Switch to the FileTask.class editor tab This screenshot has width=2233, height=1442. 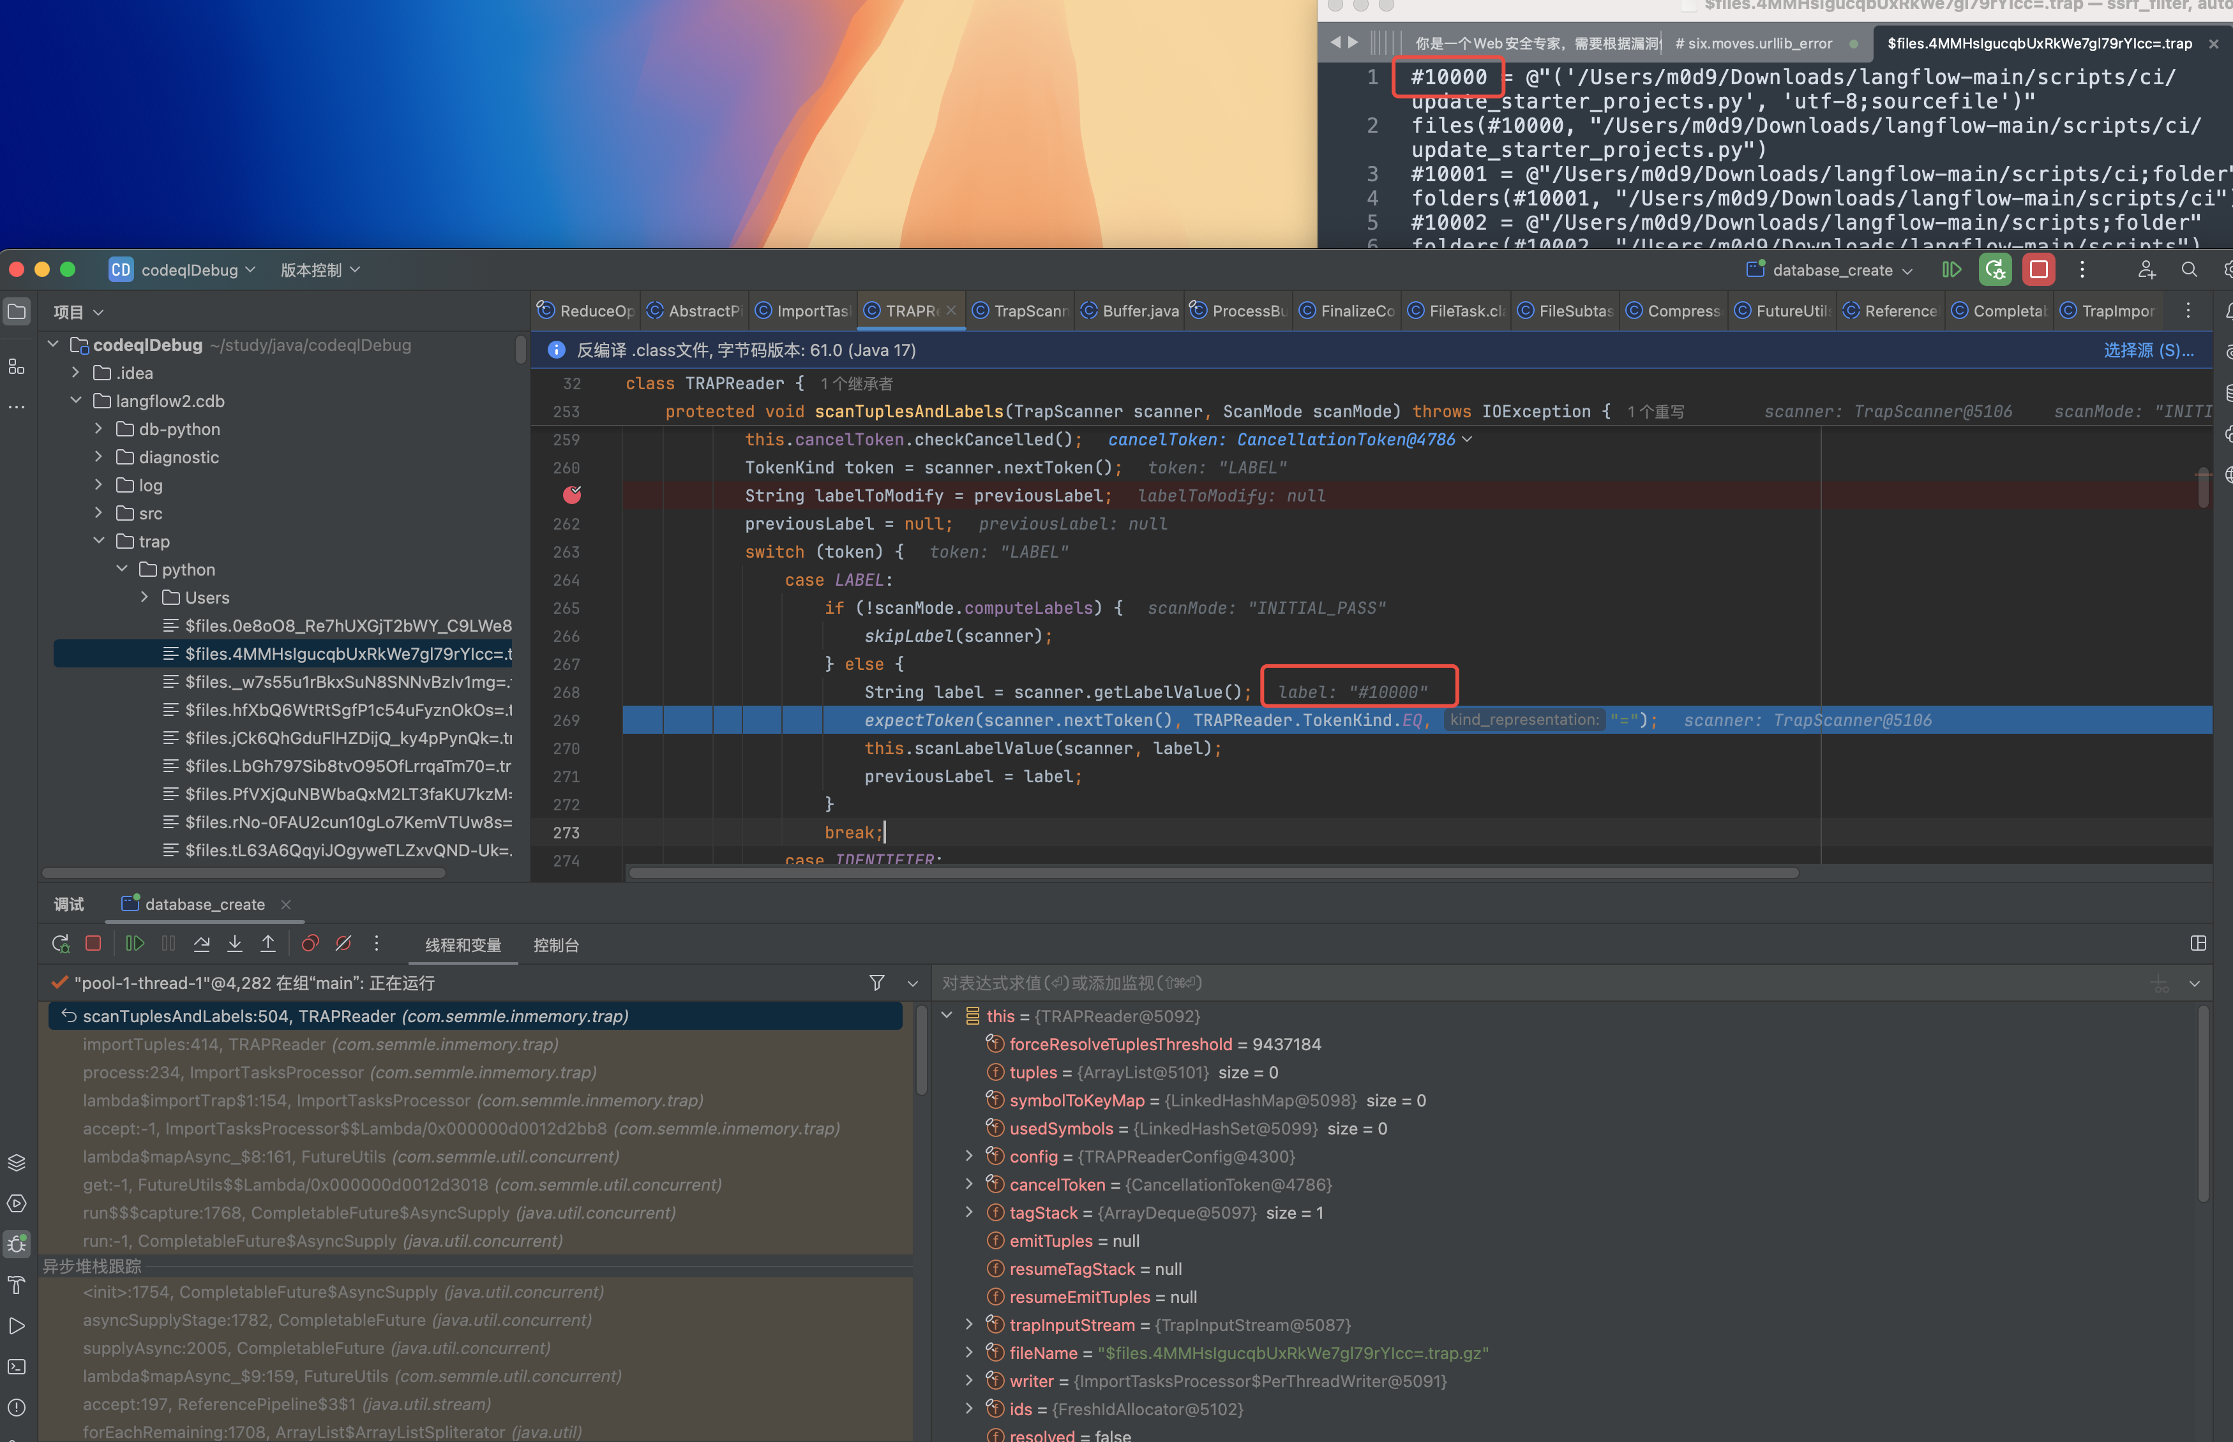point(1455,311)
